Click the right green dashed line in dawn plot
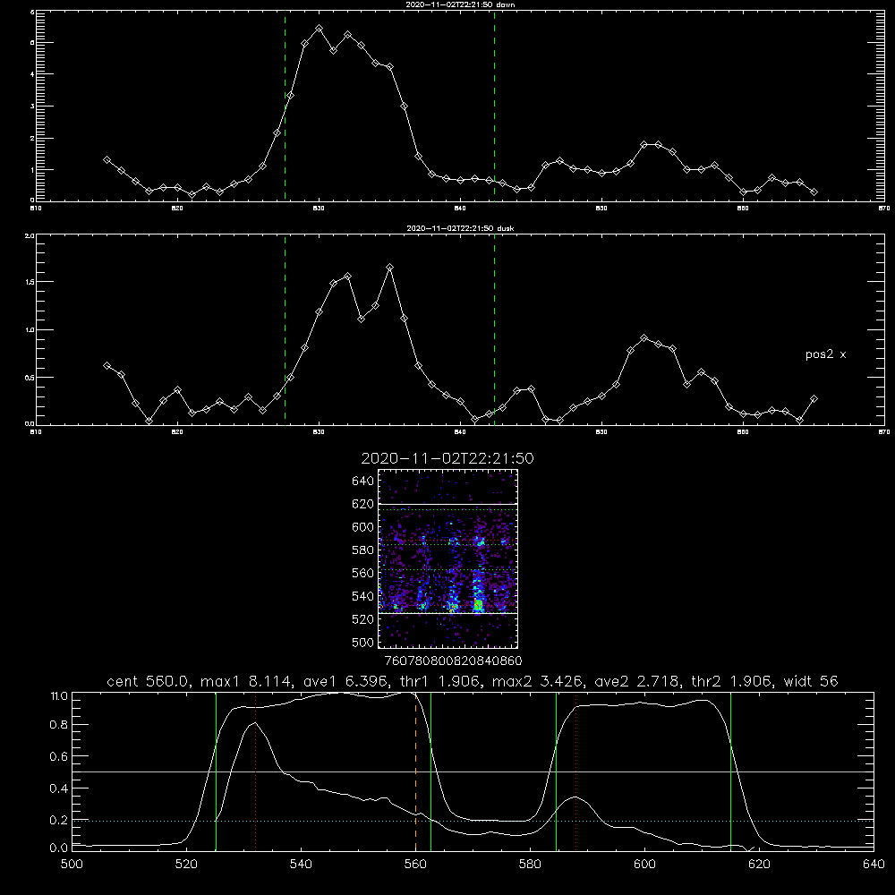Viewport: 895px width, 895px height. (494, 106)
